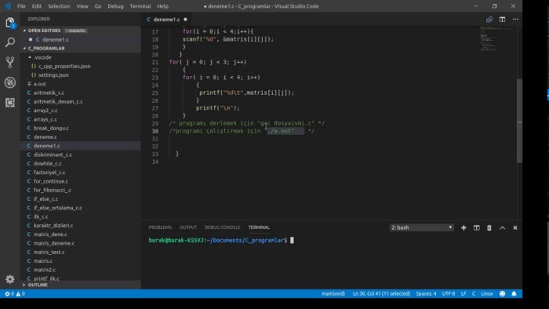Image resolution: width=549 pixels, height=309 pixels.
Task: Open the File menu
Action: (x=21, y=6)
